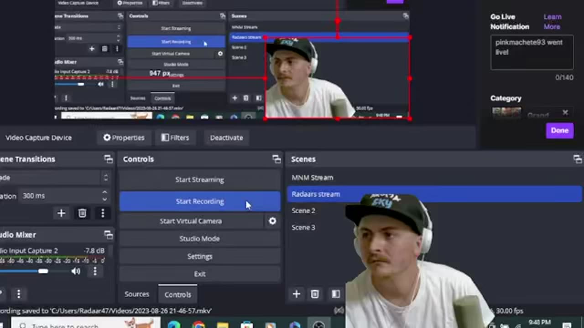Add a new scene with plus

pyautogui.click(x=296, y=294)
